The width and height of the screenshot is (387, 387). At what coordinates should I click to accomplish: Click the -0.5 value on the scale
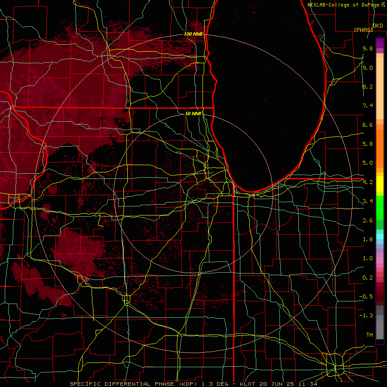366,297
